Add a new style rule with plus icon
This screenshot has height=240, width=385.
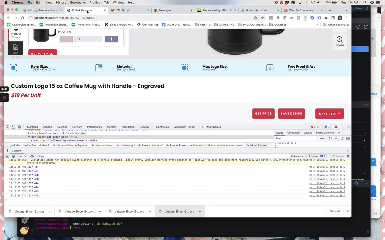(336, 138)
